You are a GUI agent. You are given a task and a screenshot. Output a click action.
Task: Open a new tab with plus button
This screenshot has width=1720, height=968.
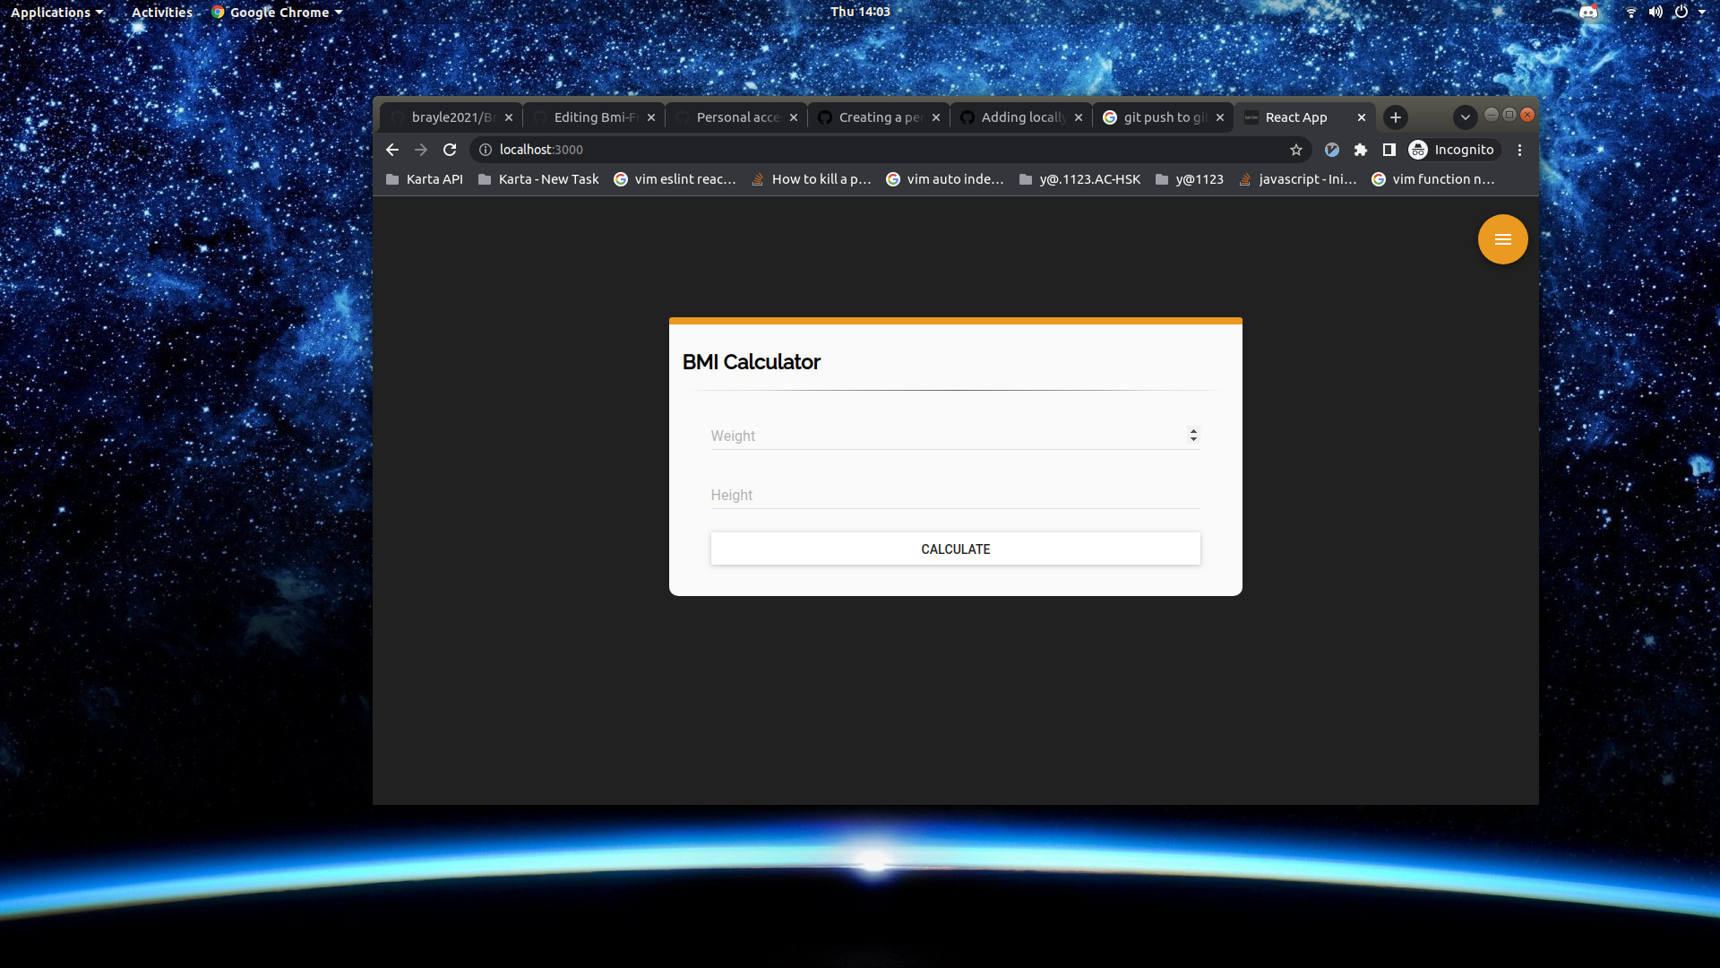tap(1395, 117)
